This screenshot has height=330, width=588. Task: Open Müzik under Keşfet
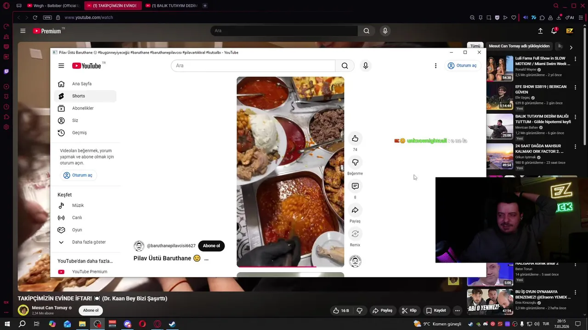coord(85,205)
